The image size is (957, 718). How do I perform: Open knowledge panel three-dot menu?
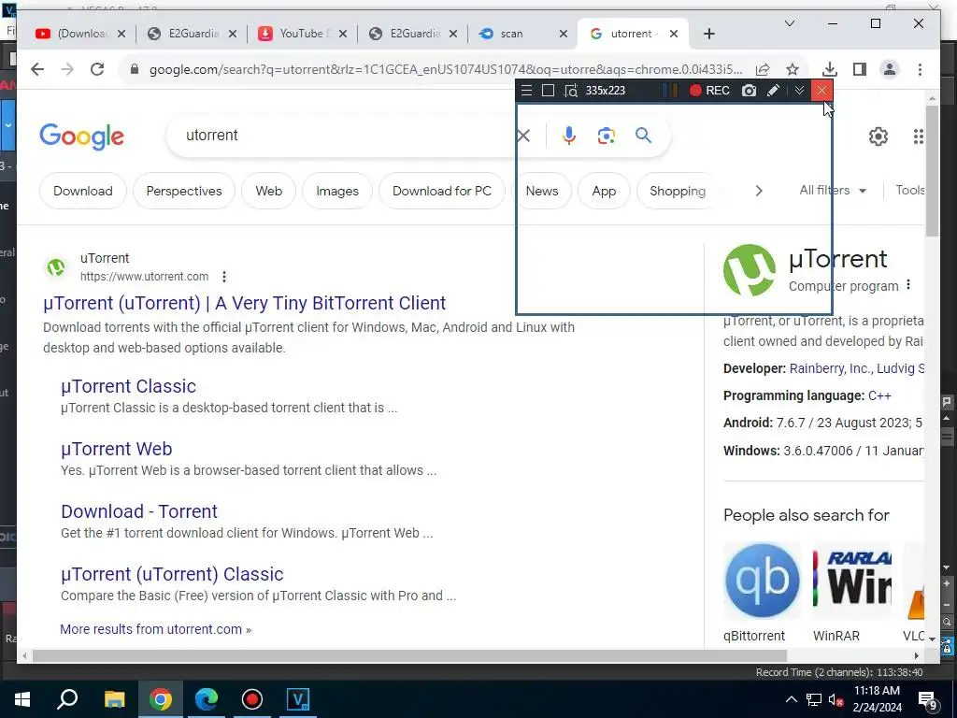908,285
